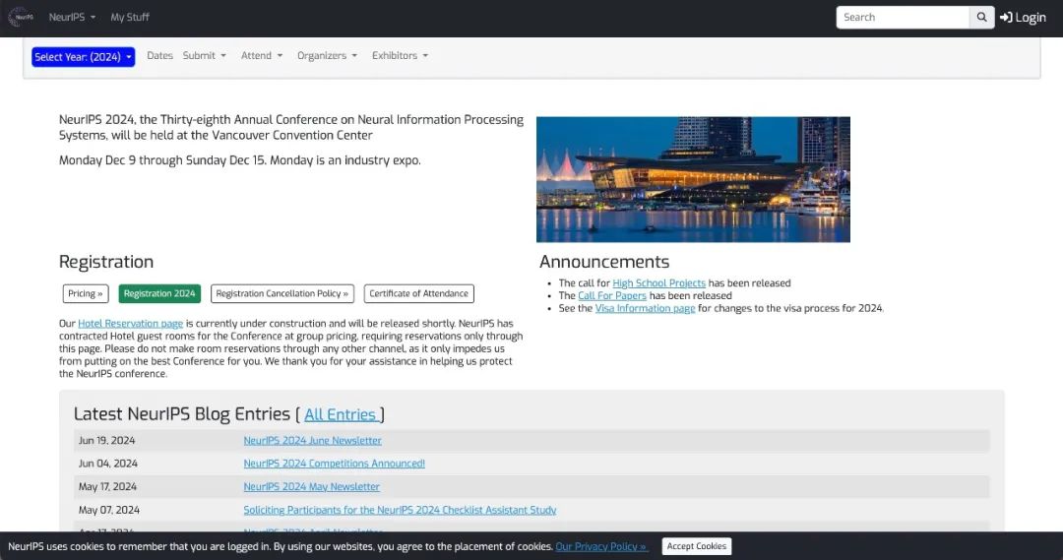Open the Select Year (2024) dropdown

click(83, 57)
